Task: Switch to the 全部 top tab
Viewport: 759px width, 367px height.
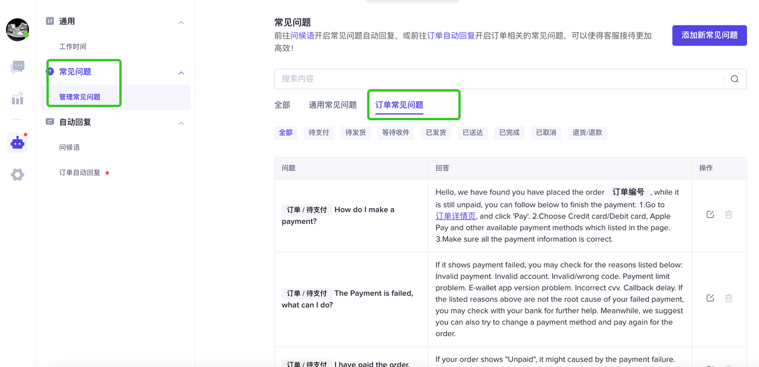Action: coord(282,105)
